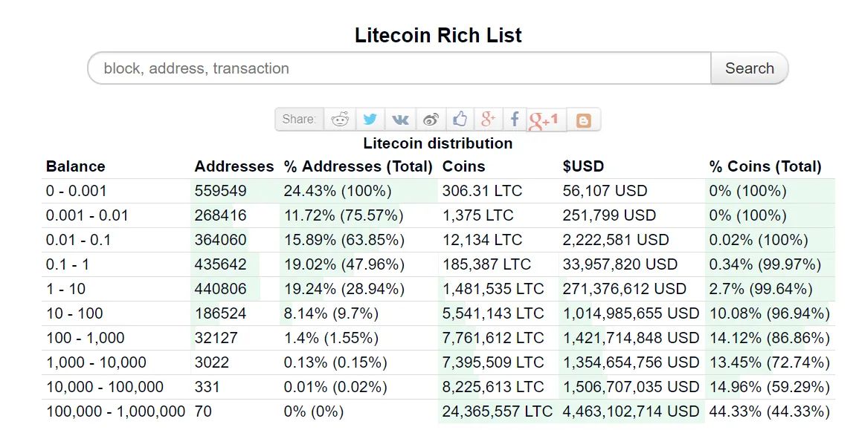
Task: Share the page on Twitter
Action: pyautogui.click(x=370, y=120)
